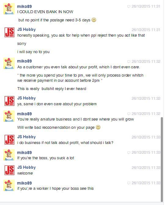Click JS Hobby logo beside the 'welcome' message
166x205 pixels.
(9, 170)
